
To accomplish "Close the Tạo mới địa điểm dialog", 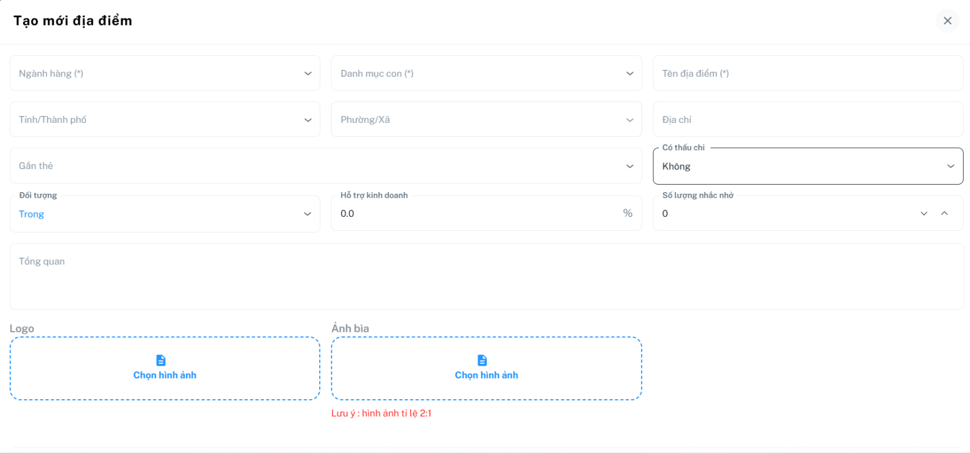I will click(x=947, y=21).
